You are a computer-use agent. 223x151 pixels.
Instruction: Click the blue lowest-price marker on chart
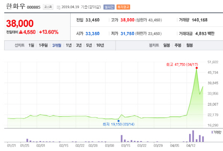point(119,121)
